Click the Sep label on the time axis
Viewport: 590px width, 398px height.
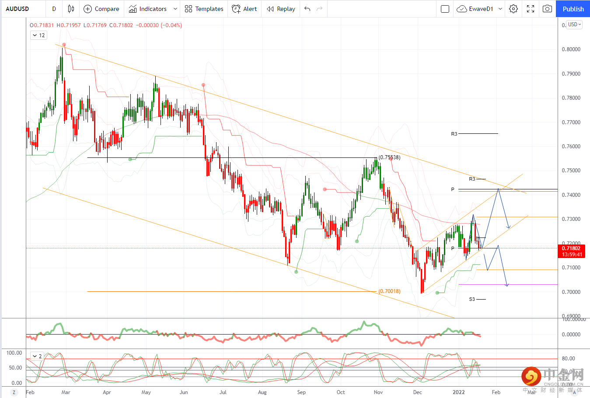coord(301,392)
